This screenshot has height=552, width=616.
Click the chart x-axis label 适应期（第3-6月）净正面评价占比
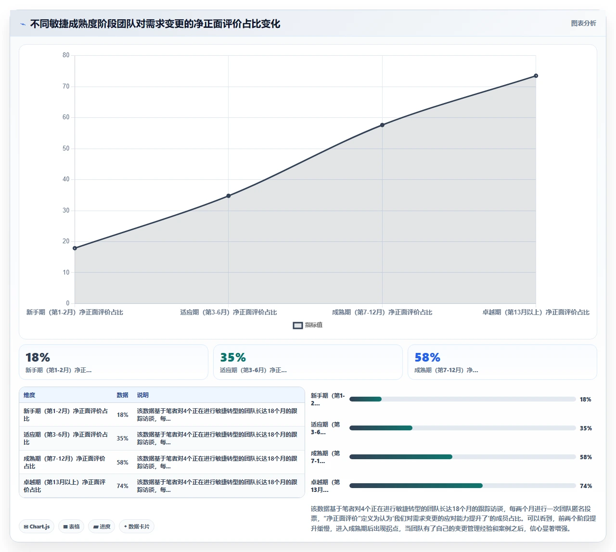pos(229,313)
